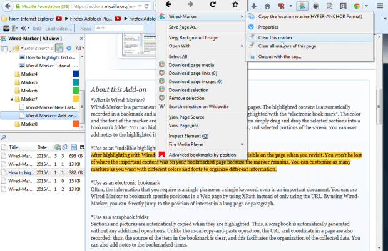Open the new-folder dropdown arrow
The image size is (388, 251).
coord(22,48)
